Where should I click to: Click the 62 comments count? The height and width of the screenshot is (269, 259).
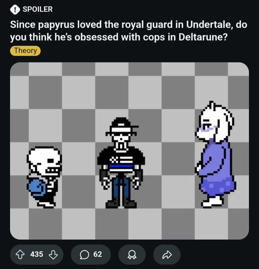97,254
